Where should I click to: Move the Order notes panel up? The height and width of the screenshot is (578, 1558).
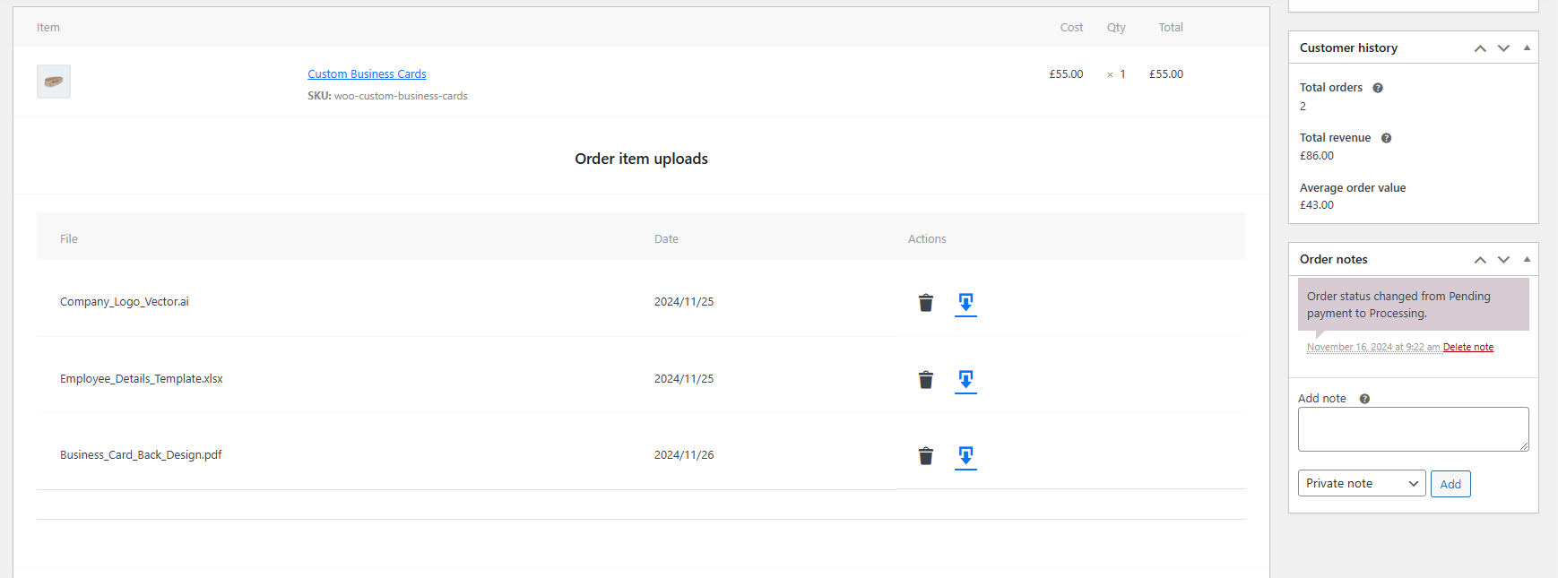coord(1480,260)
